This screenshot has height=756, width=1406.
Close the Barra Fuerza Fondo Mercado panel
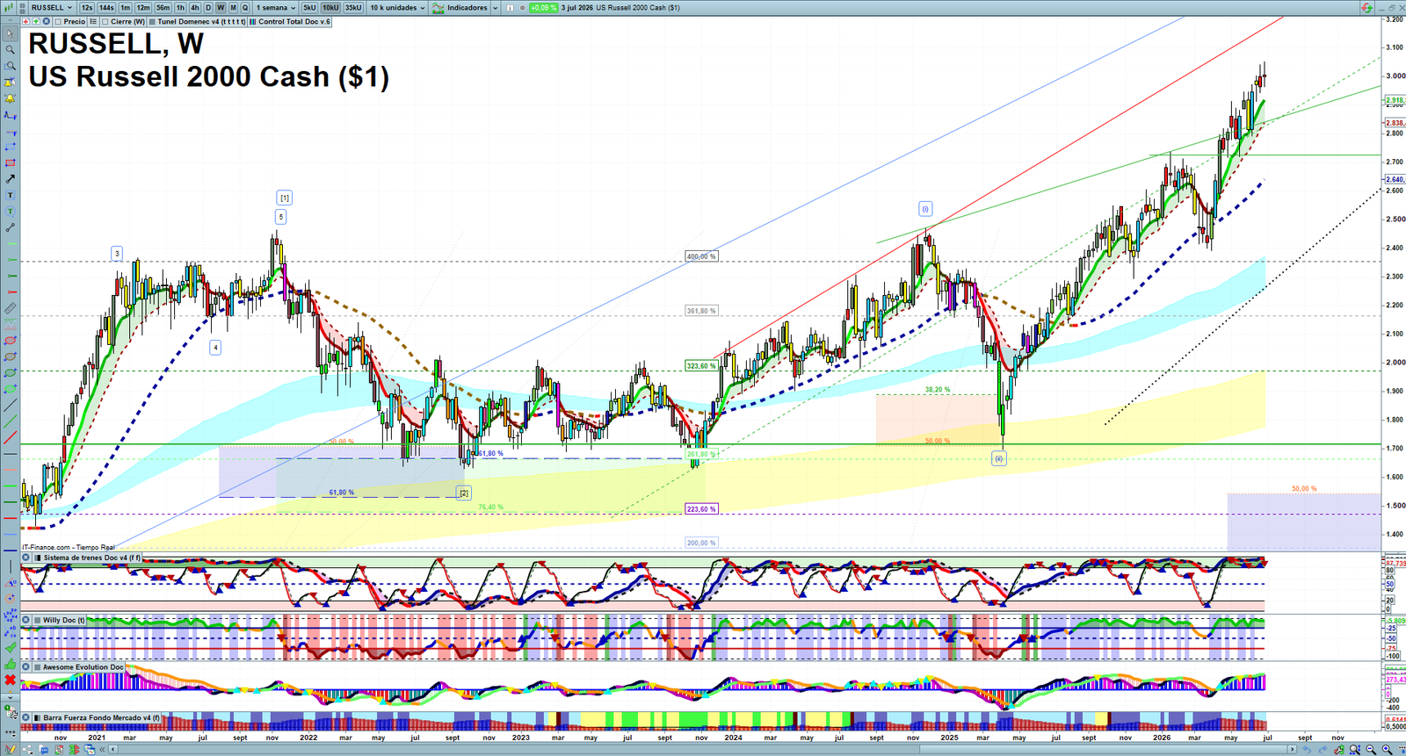click(26, 718)
